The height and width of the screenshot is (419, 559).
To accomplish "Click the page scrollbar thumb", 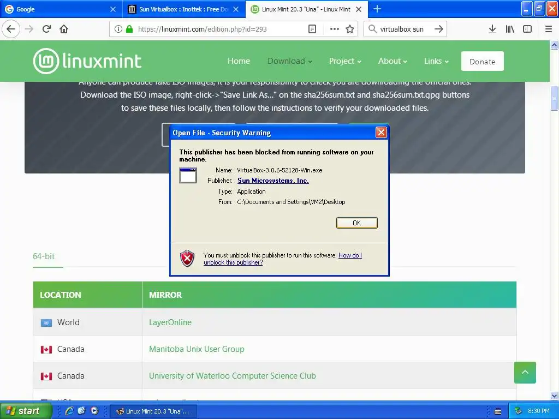I will [x=554, y=98].
